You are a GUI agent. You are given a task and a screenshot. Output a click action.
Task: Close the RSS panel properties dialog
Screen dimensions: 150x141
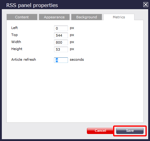(x=145, y=5)
